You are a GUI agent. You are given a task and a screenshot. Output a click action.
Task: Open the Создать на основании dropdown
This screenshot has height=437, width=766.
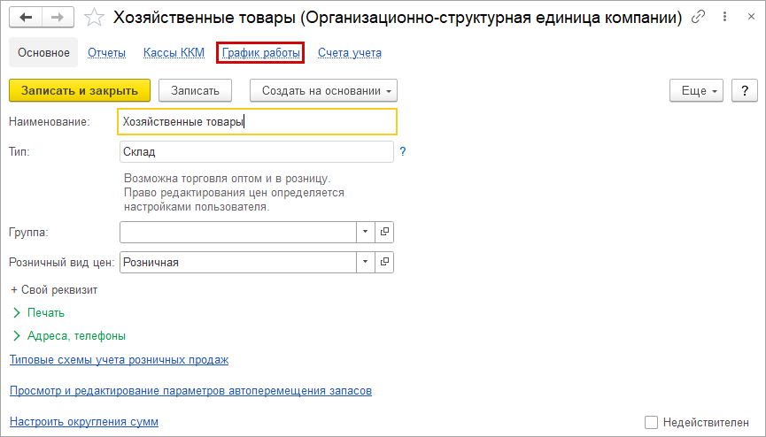pos(323,90)
